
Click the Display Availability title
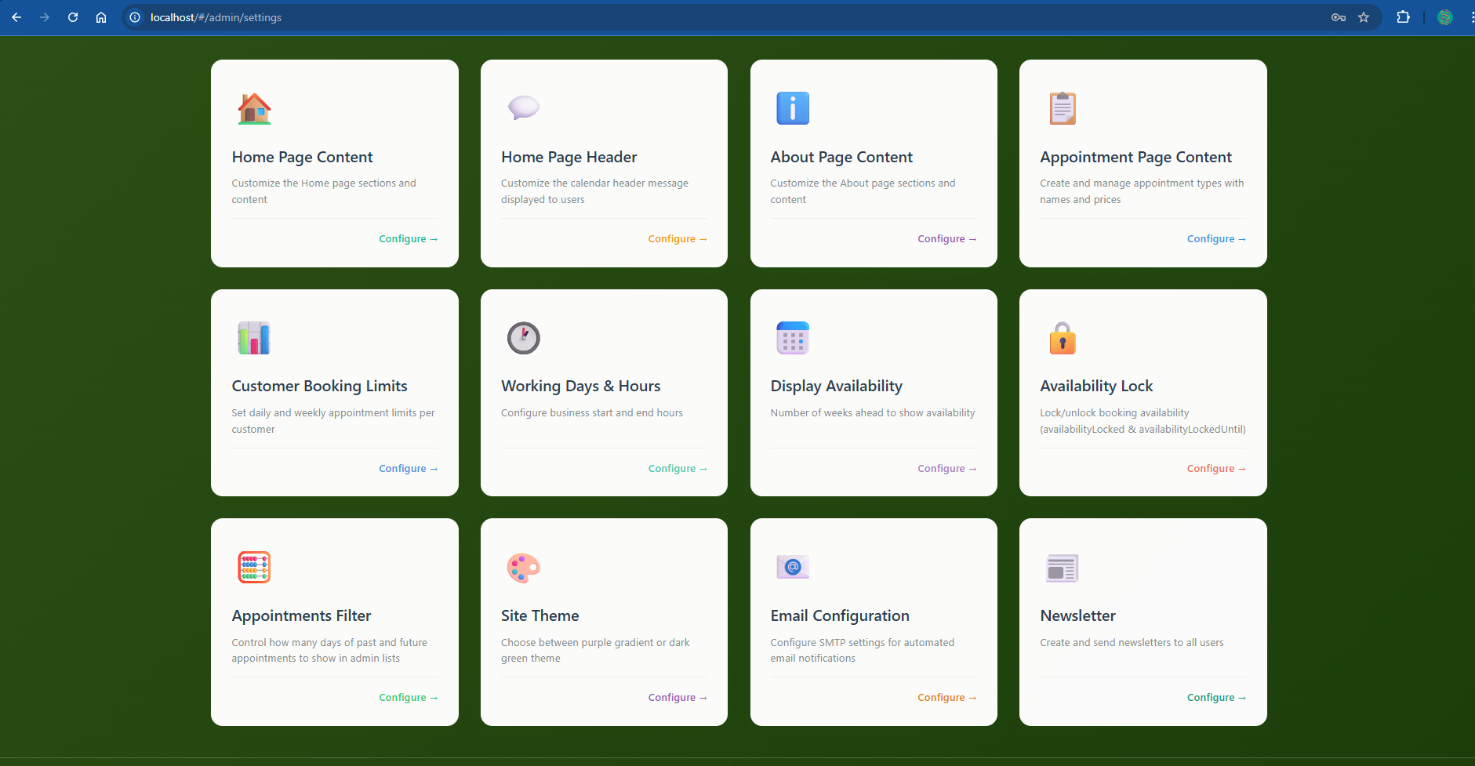pyautogui.click(x=836, y=386)
